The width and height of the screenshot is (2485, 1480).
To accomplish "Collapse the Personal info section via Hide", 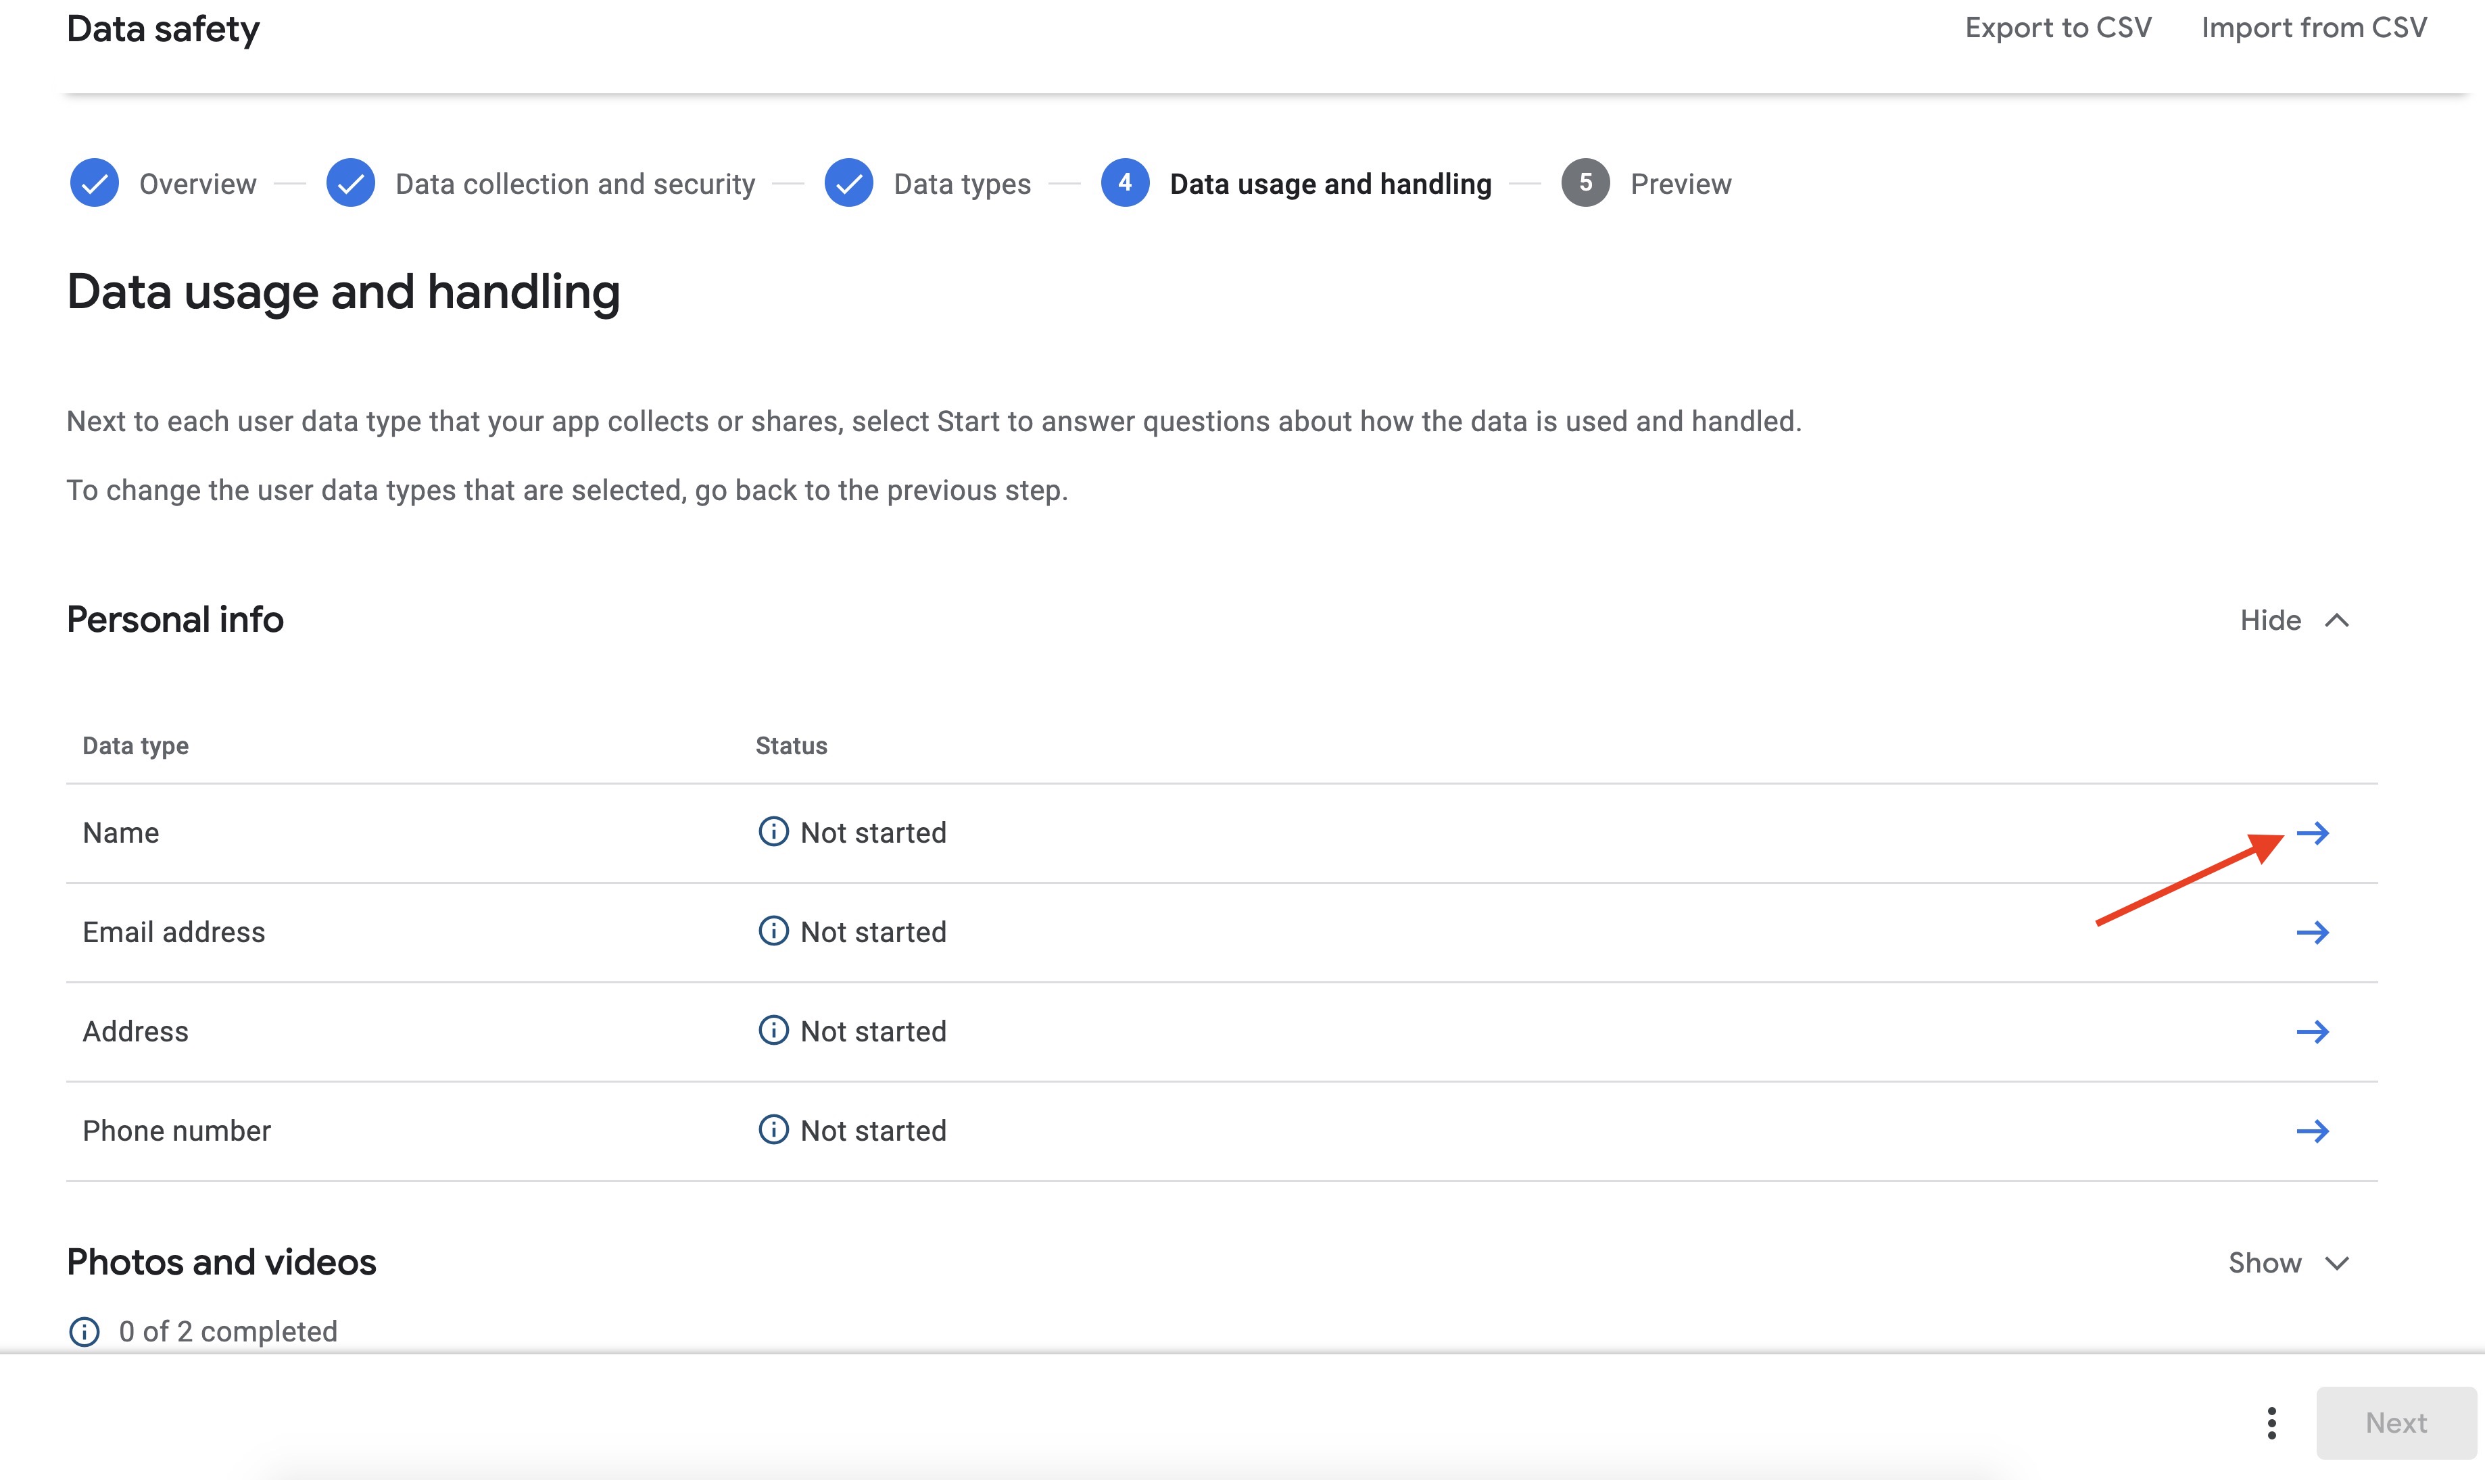I will [x=2294, y=620].
